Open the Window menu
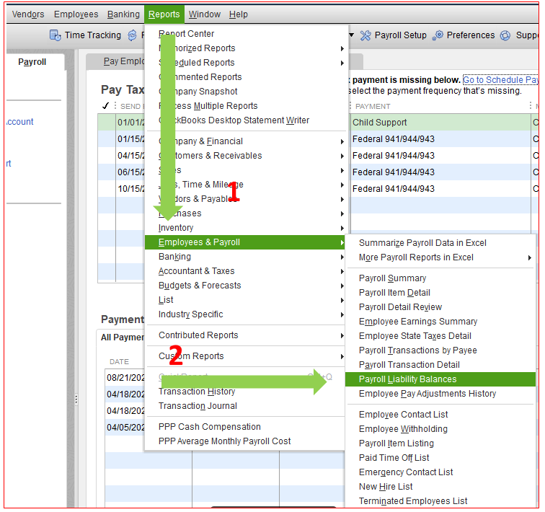Image resolution: width=545 pixels, height=512 pixels. [x=205, y=14]
